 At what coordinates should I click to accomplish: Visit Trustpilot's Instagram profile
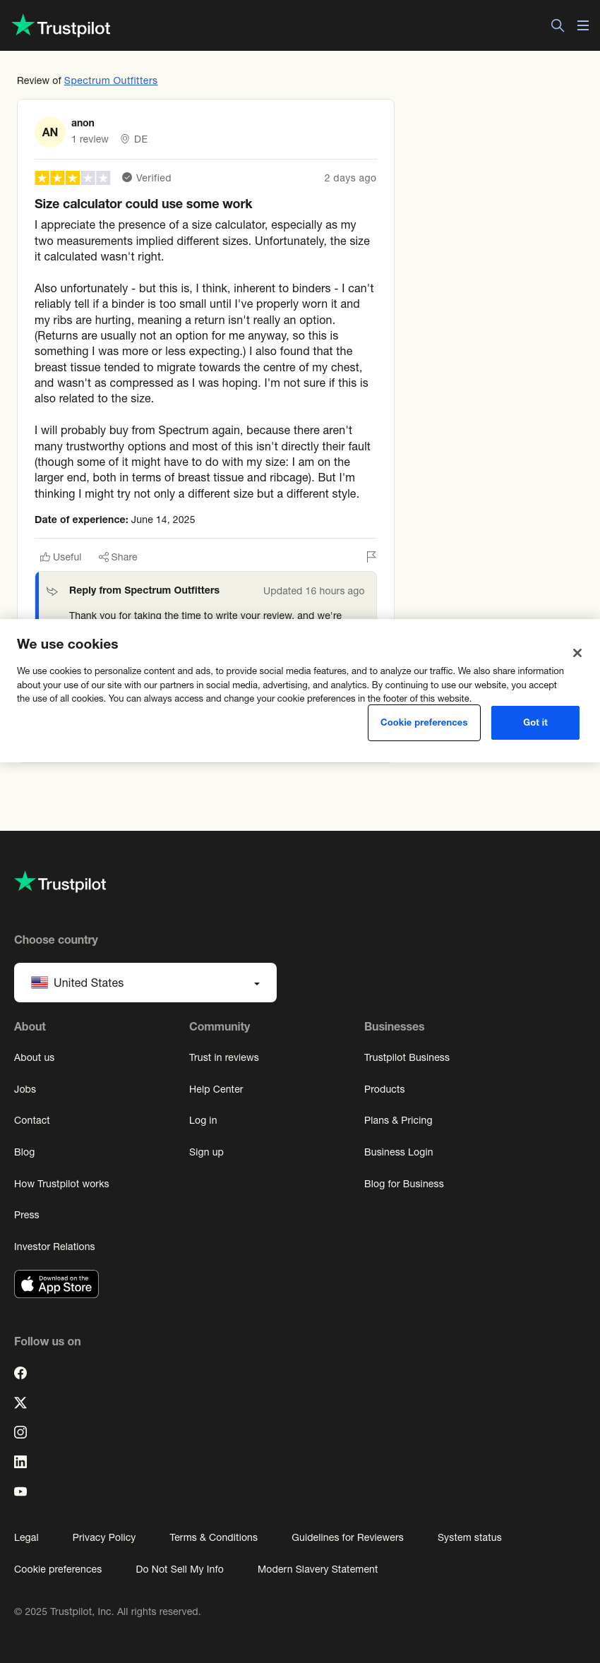click(x=20, y=1432)
